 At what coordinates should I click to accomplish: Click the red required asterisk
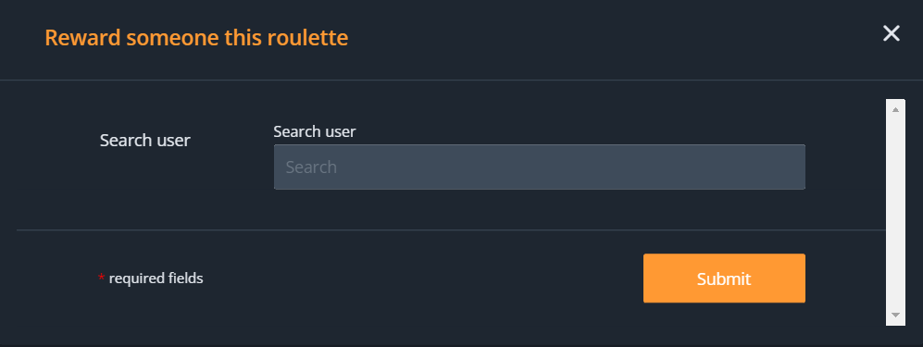pyautogui.click(x=101, y=277)
